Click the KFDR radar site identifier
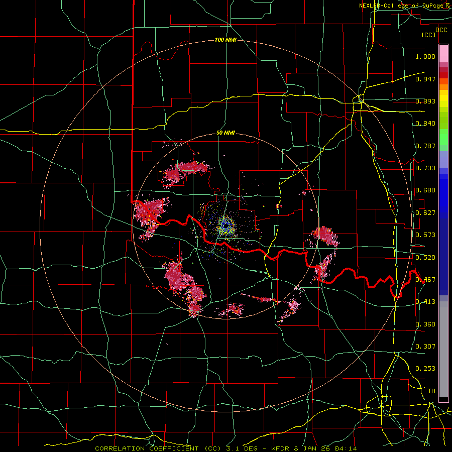This screenshot has width=452, height=452. pyautogui.click(x=280, y=448)
